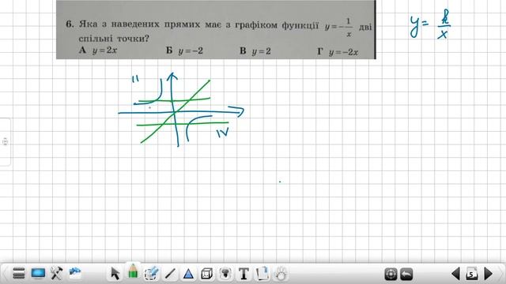Go to the next page arrow
Screen dimensions: 506x284
click(489, 274)
